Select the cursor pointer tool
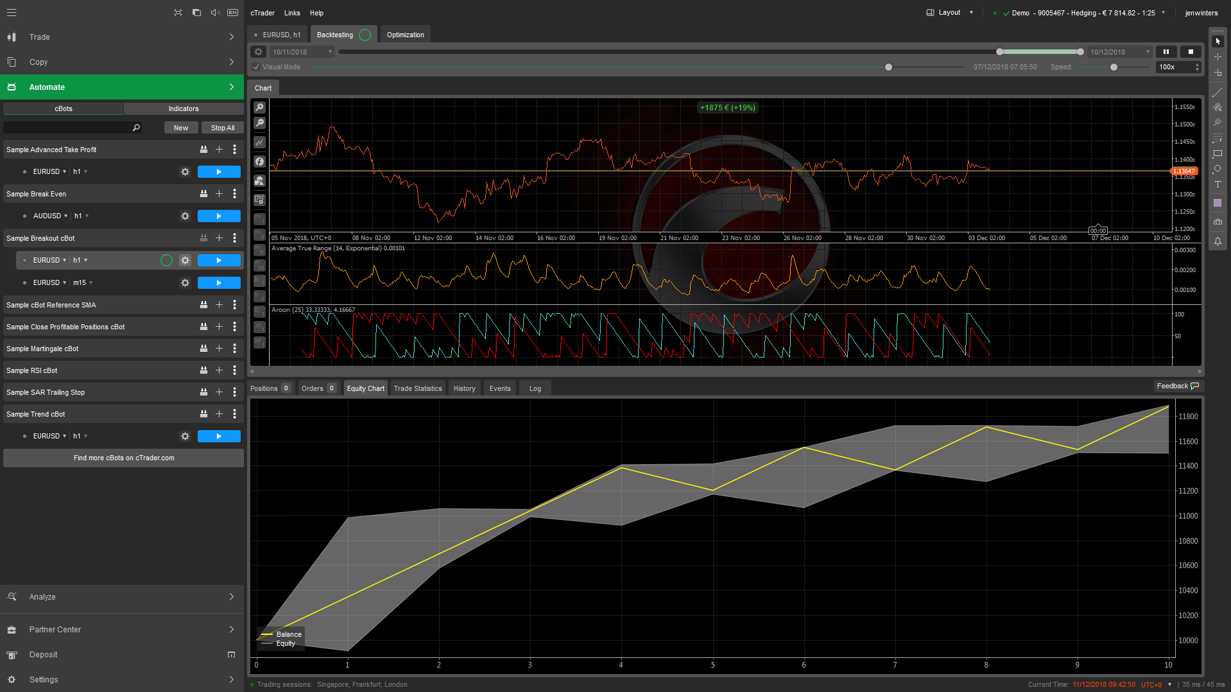Screen dimensions: 1231x692 coord(1218,41)
